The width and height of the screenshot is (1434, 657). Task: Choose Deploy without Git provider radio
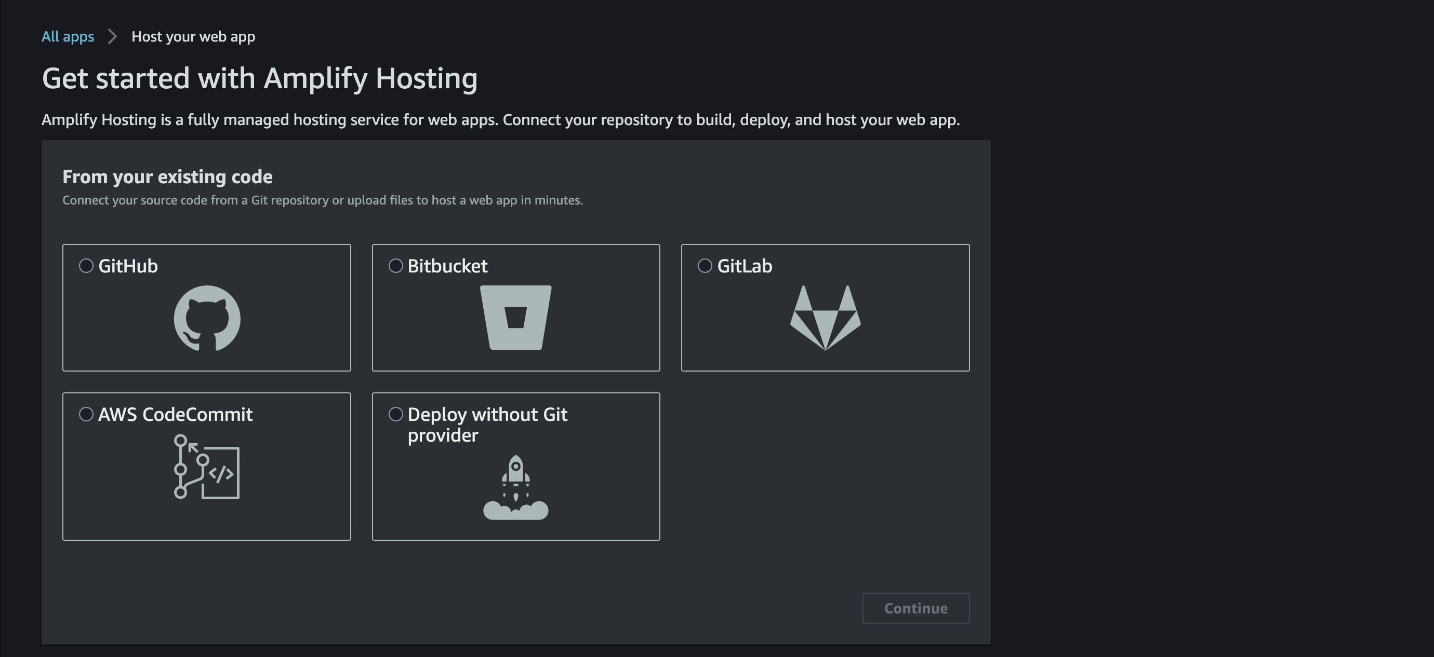tap(396, 414)
